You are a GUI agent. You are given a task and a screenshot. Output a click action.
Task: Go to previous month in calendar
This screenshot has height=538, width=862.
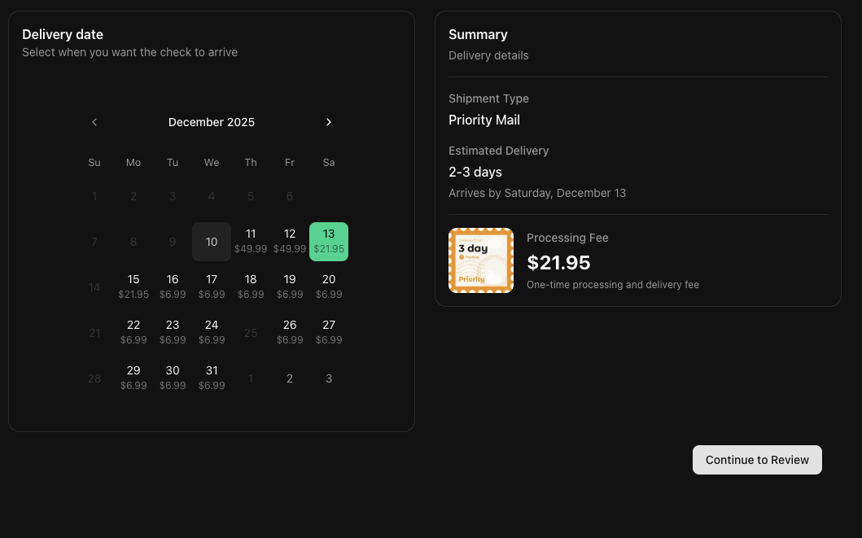point(94,122)
